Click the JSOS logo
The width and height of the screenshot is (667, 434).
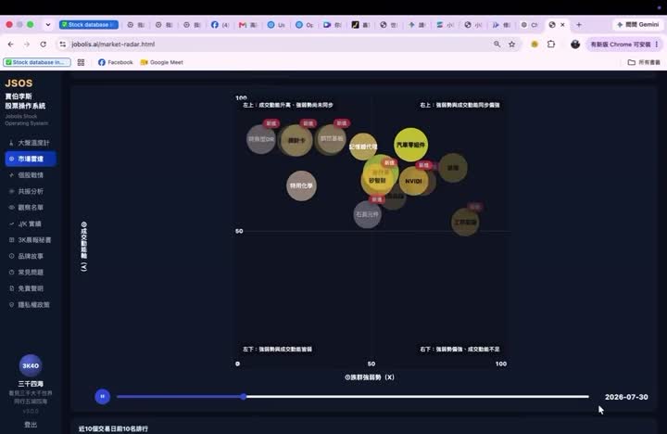pos(19,83)
